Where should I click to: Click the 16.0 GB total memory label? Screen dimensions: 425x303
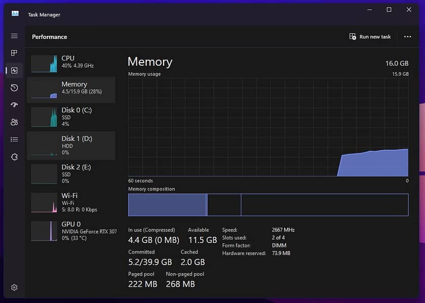click(x=397, y=63)
